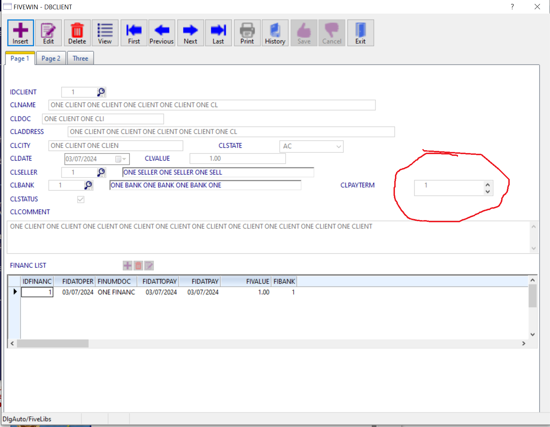
Task: Switch to the Page 1 tab
Action: click(20, 59)
